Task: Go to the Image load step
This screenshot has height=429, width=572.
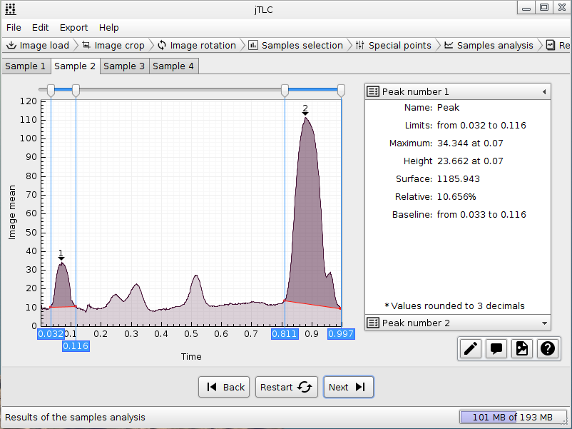Action: [x=38, y=45]
